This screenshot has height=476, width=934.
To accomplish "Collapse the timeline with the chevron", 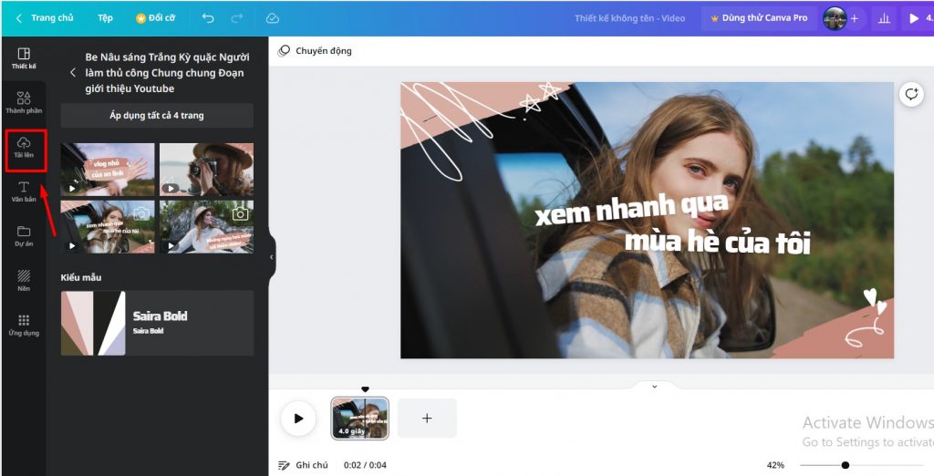I will click(654, 387).
